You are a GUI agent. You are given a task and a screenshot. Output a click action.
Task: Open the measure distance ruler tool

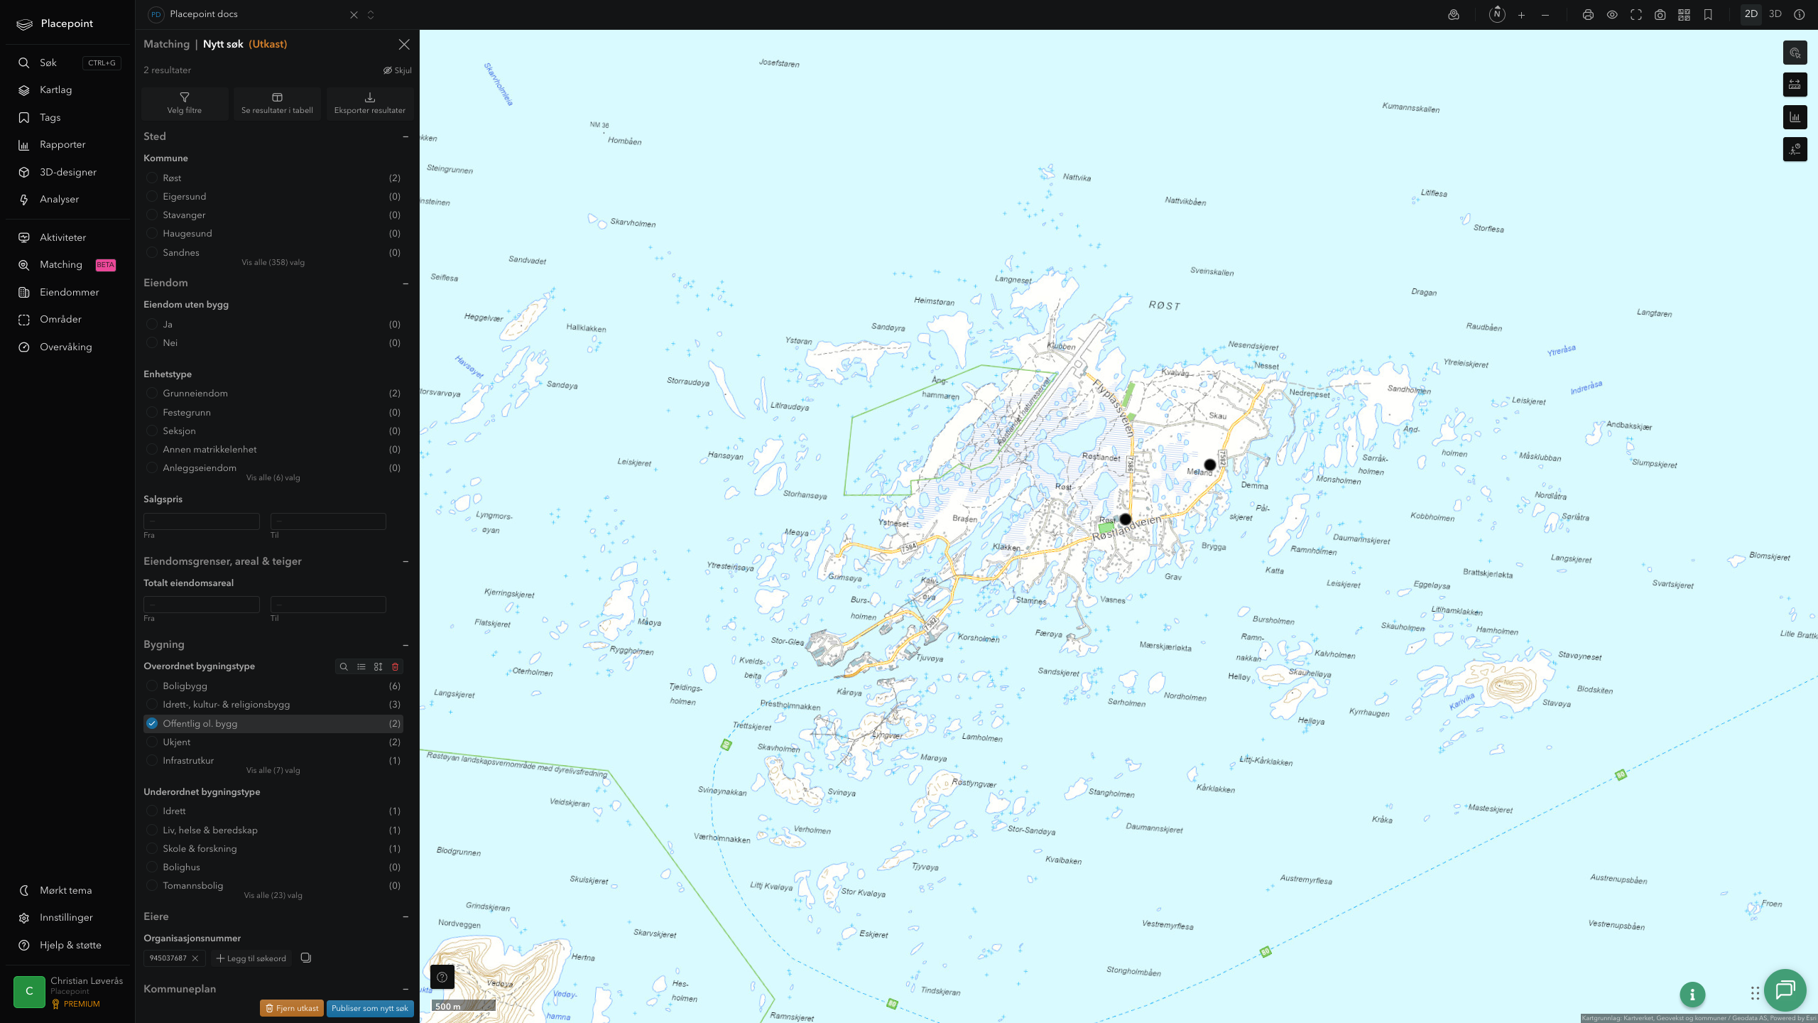[x=1795, y=85]
